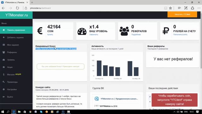The width and height of the screenshot is (202, 114).
Task: Open the Windows Start menu
Action: (x=3, y=112)
